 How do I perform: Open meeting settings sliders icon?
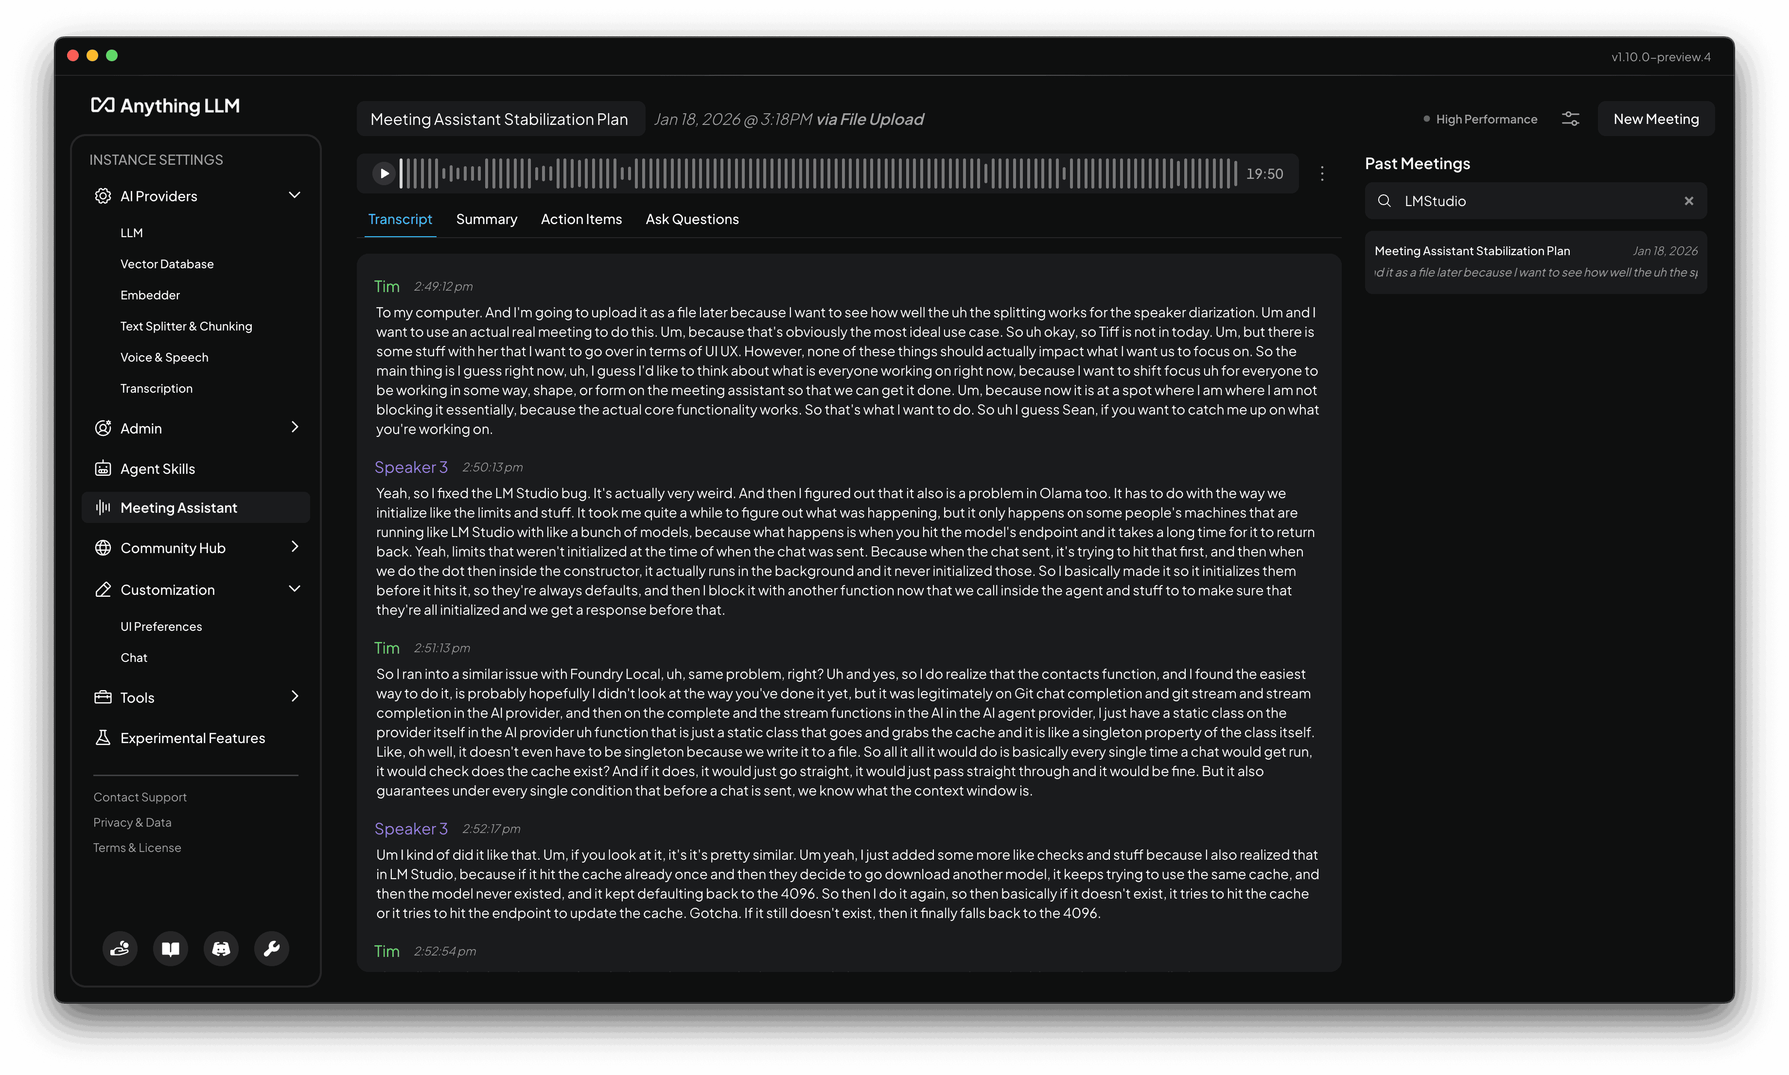[1570, 119]
